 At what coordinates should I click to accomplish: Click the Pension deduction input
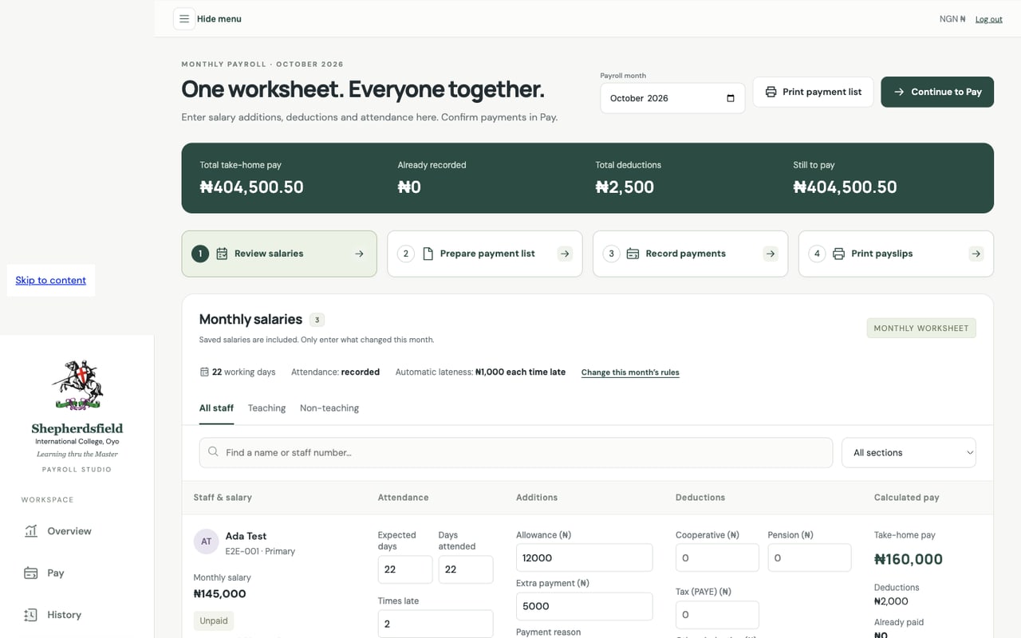pyautogui.click(x=810, y=557)
